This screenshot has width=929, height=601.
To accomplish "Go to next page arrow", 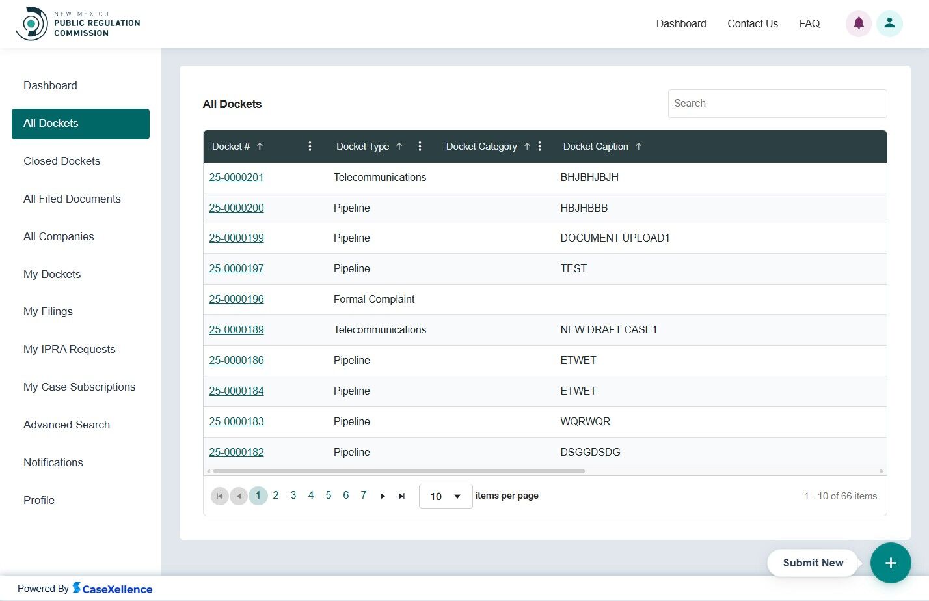I will tap(383, 496).
